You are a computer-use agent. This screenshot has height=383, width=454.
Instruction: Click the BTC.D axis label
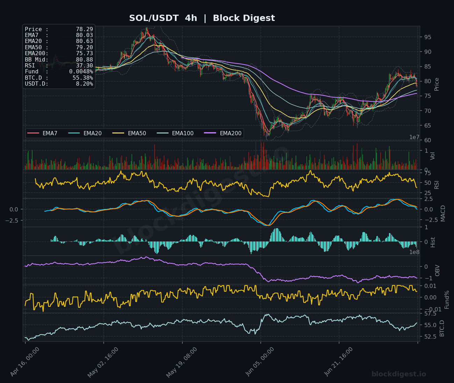click(442, 328)
